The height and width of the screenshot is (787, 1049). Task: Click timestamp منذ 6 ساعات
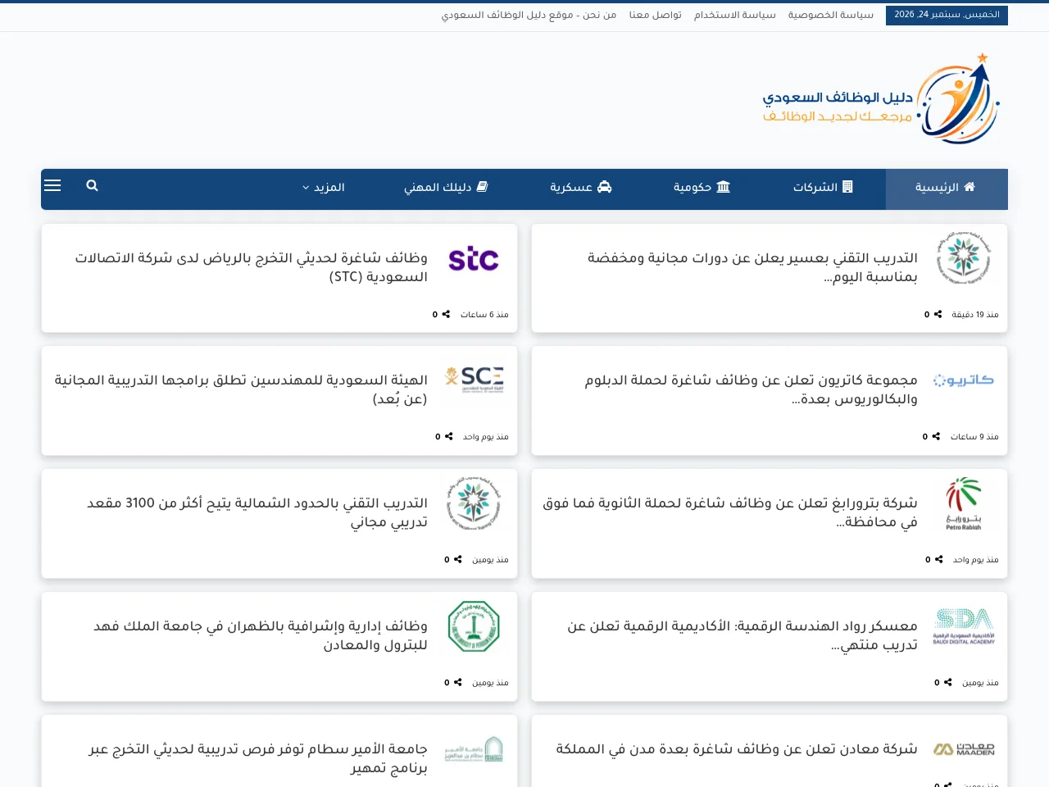tap(484, 314)
